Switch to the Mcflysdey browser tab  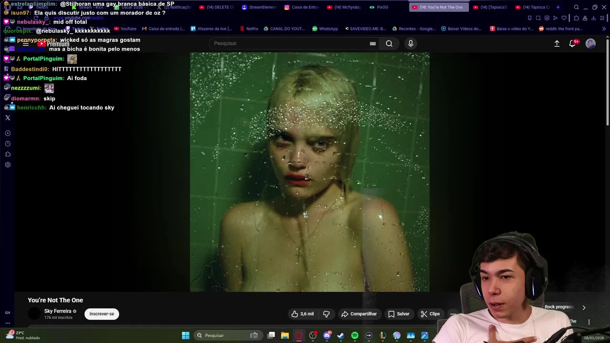tap(344, 7)
